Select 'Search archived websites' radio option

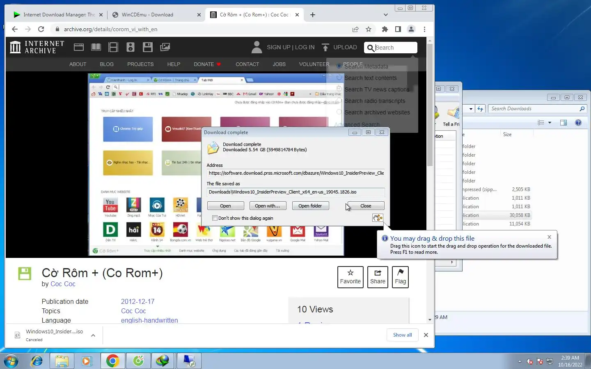(339, 112)
